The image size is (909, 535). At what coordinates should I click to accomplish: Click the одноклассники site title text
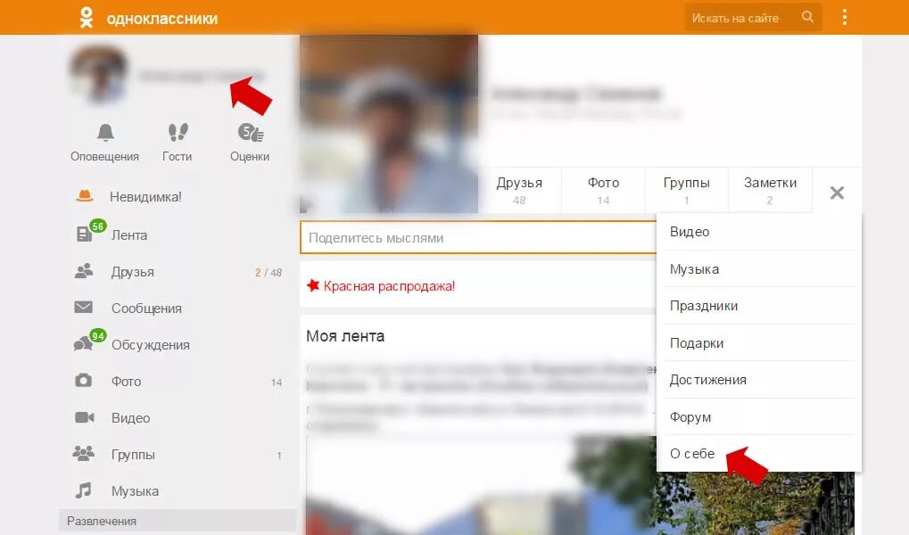coord(162,19)
